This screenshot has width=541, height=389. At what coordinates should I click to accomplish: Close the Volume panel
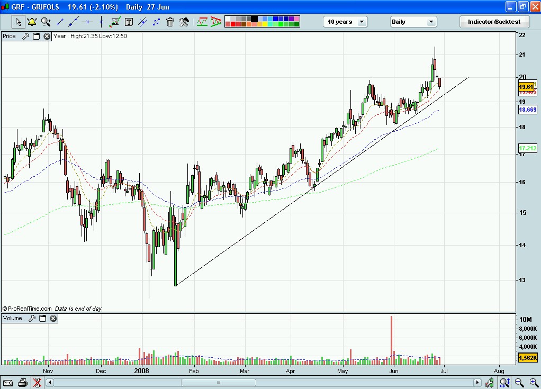coord(53,318)
